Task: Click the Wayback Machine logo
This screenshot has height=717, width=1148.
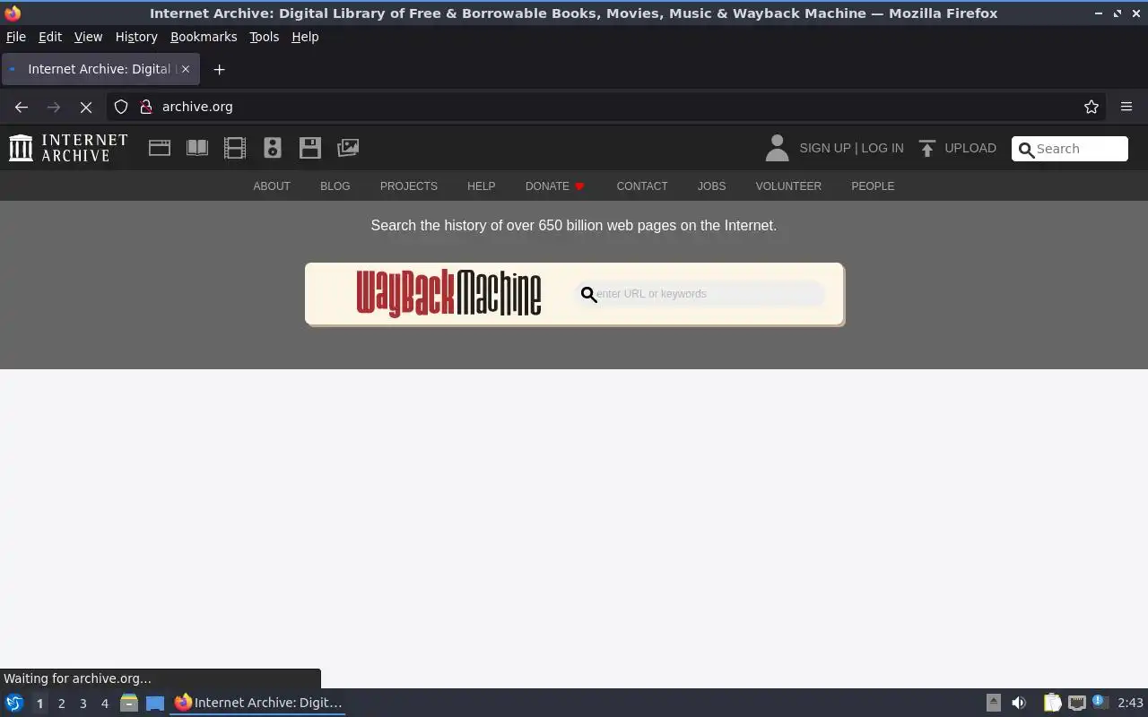Action: tap(448, 293)
